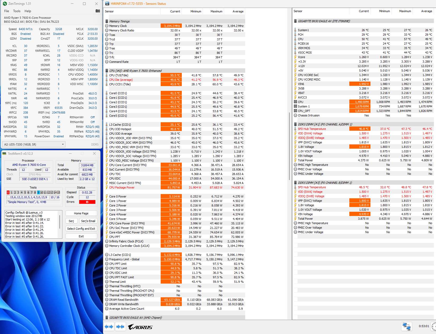Viewport: 436px width, 334px height.
Task: Open the Tools menu in ZenTimings
Action: click(17, 11)
